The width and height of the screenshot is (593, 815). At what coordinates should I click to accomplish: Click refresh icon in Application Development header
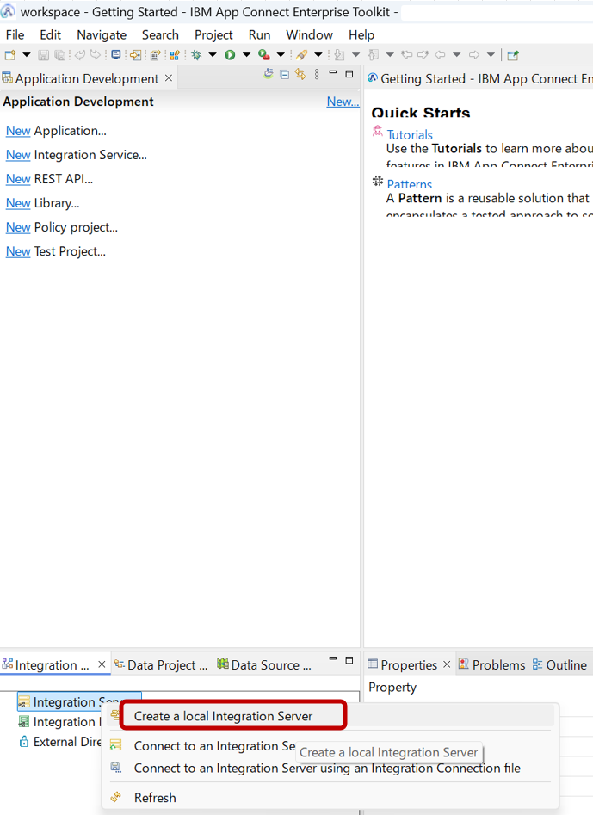[269, 74]
